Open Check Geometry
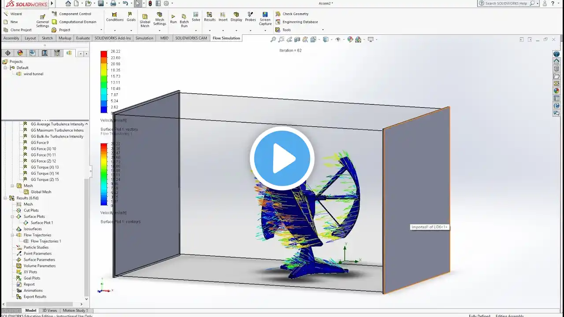The width and height of the screenshot is (564, 317). pyautogui.click(x=292, y=14)
